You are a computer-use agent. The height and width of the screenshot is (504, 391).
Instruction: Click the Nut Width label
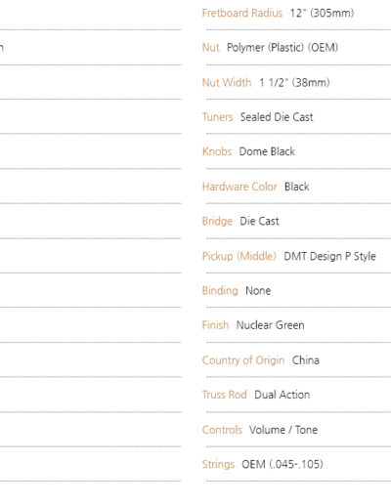tap(227, 82)
